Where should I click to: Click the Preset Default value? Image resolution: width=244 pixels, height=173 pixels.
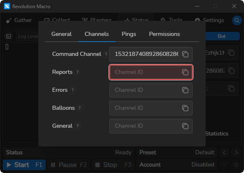coord(205,152)
